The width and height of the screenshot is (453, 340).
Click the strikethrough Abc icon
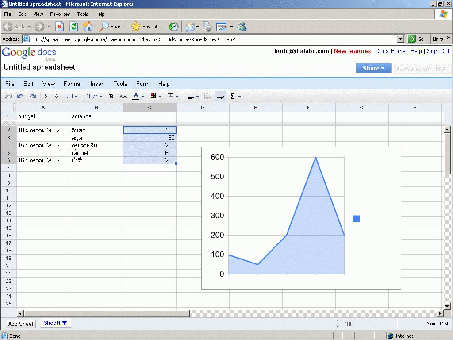123,96
